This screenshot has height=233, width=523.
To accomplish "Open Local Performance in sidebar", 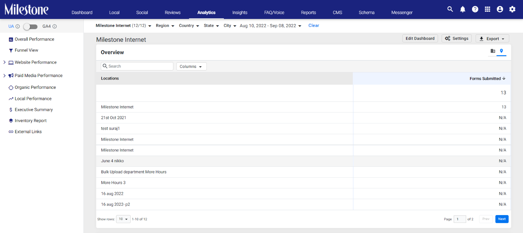I will (33, 99).
